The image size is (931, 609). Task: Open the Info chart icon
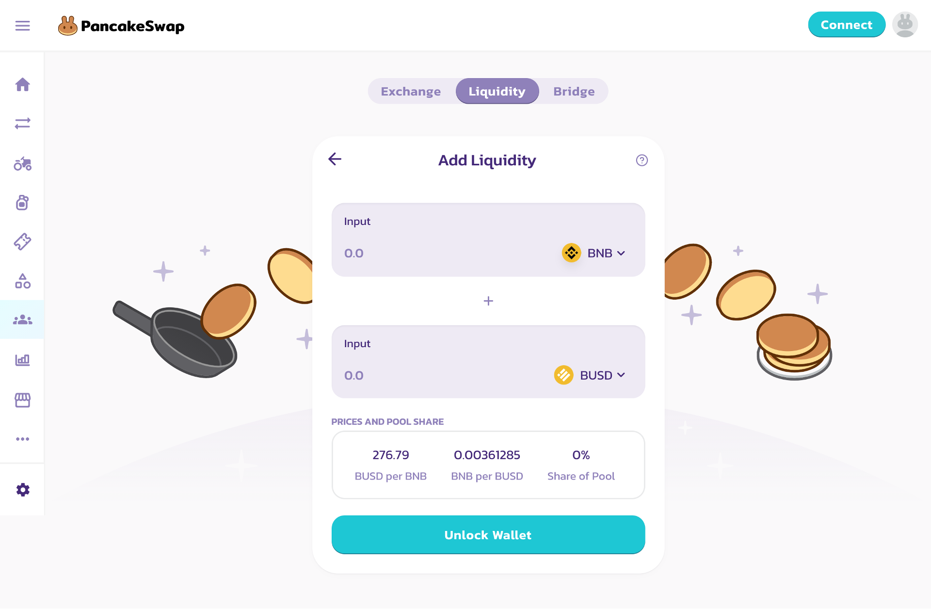[x=22, y=360]
